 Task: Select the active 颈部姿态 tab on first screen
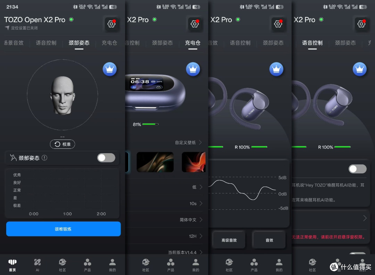(x=79, y=43)
